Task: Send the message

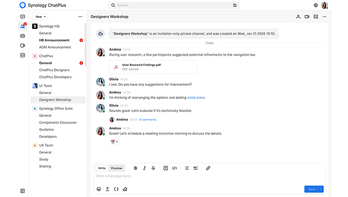Action: (311, 189)
